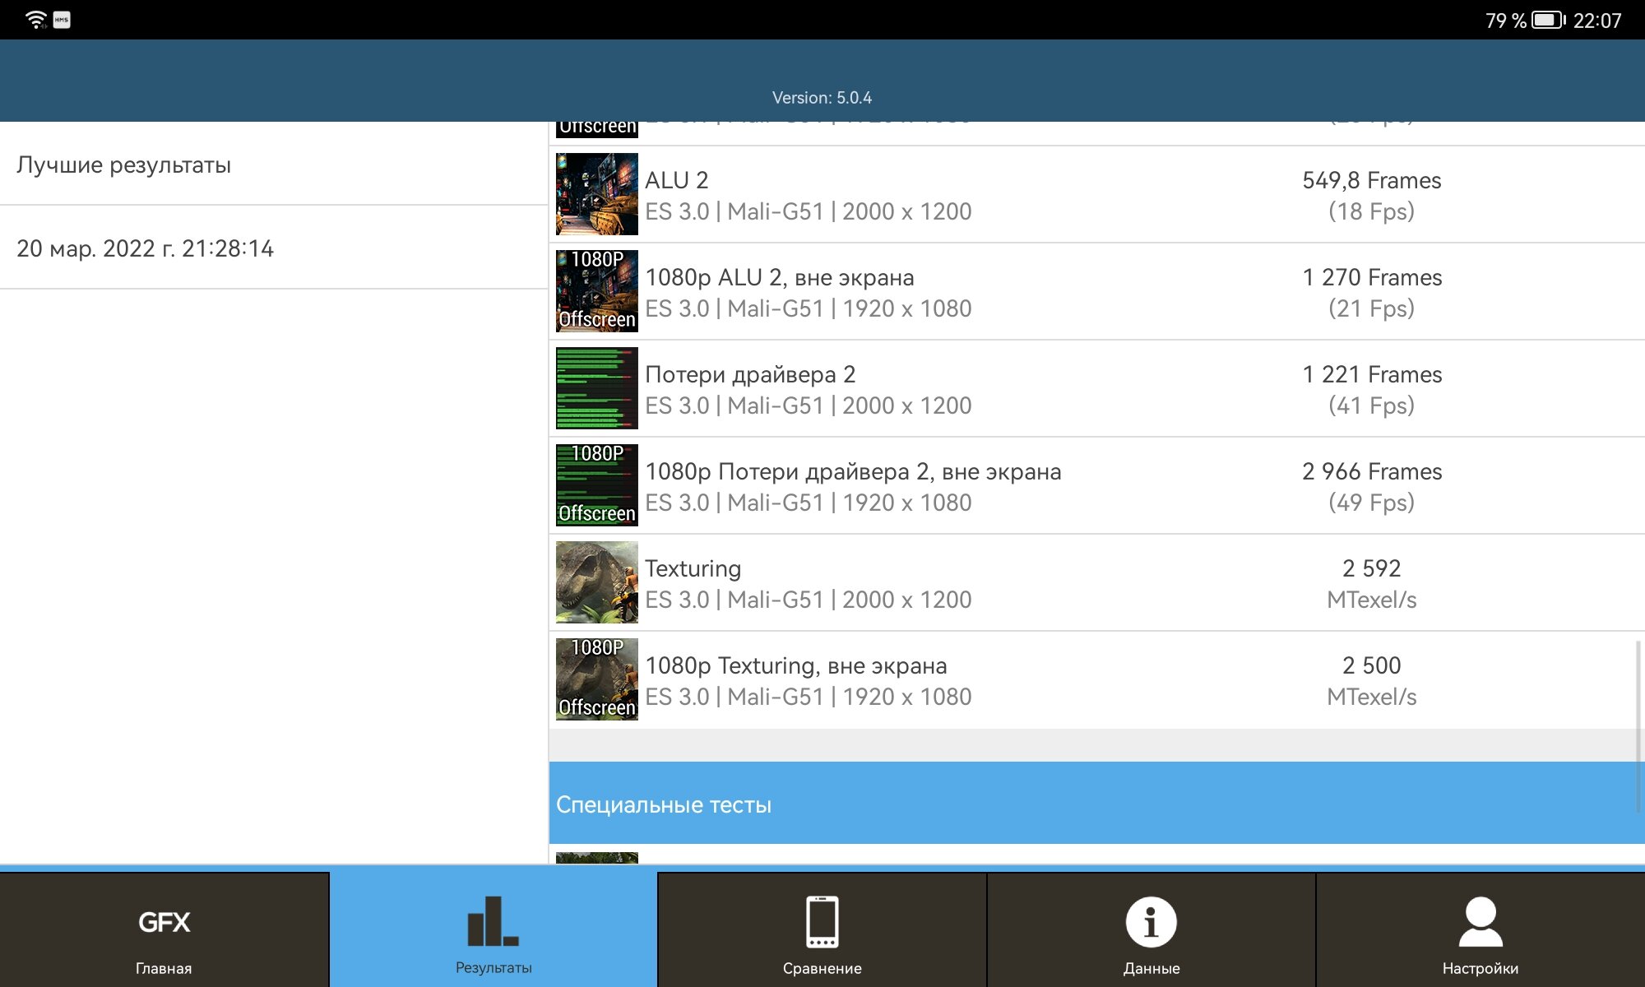Open 1080p Потери драйвера 2 offscreen thumbnail

point(597,485)
